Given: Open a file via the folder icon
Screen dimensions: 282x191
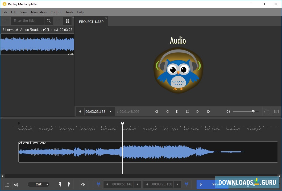Looking at the screenshot, I should 267,111.
